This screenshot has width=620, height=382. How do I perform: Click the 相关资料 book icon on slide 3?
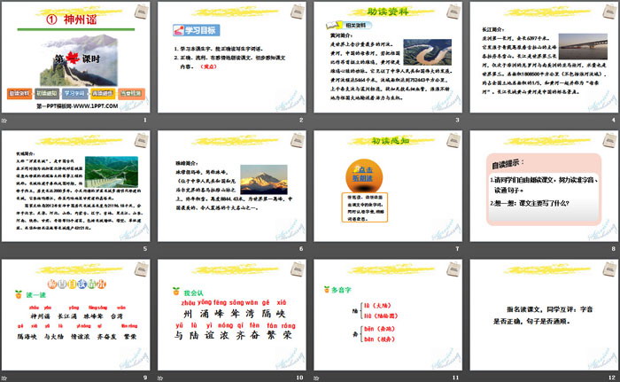tap(334, 26)
